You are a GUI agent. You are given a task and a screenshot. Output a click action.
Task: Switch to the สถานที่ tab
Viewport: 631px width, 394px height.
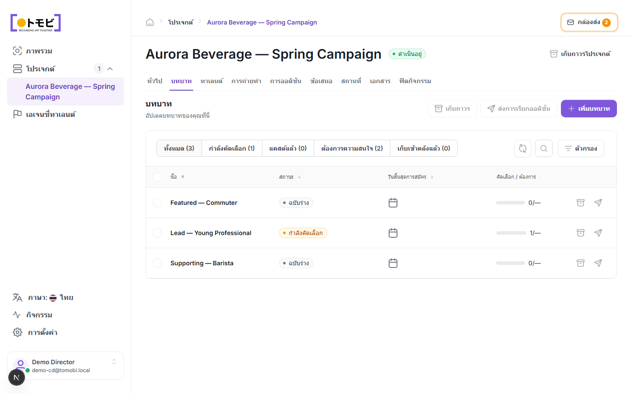pos(351,81)
